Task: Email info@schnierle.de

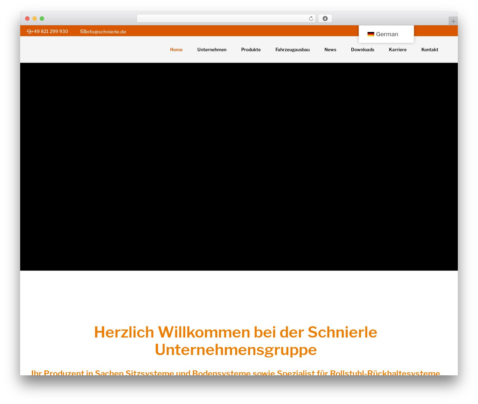Action: click(x=106, y=32)
